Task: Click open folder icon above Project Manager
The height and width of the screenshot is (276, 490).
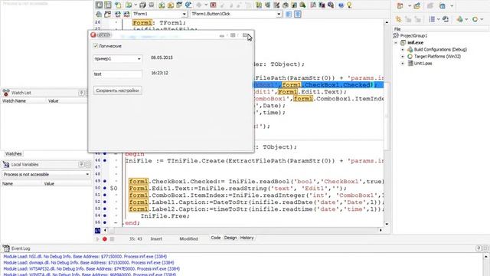Action: (416, 5)
